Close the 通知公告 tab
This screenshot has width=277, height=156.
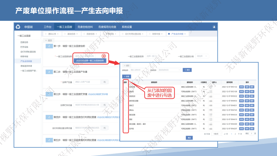[x=58, y=34]
